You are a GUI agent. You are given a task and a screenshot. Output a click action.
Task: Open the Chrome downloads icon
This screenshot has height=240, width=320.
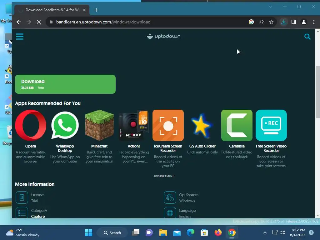tap(284, 22)
